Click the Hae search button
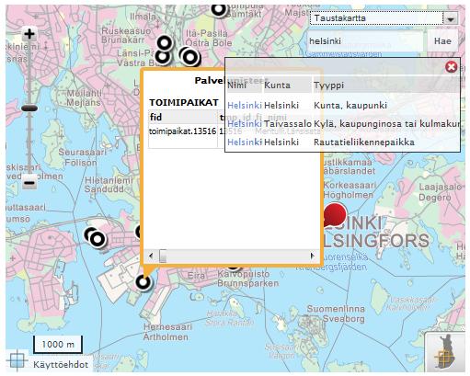Image resolution: width=470 pixels, height=376 pixels. (x=442, y=41)
